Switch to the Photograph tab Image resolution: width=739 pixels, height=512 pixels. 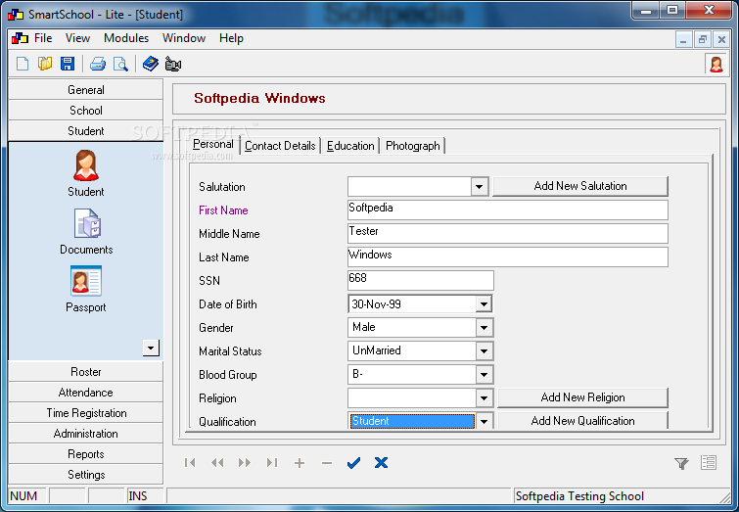tap(413, 146)
